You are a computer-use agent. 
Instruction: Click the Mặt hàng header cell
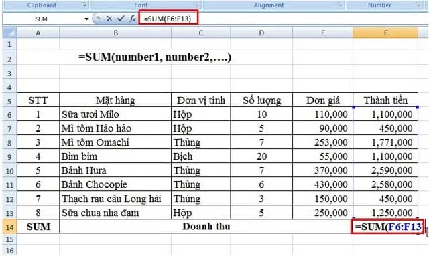[x=115, y=100]
